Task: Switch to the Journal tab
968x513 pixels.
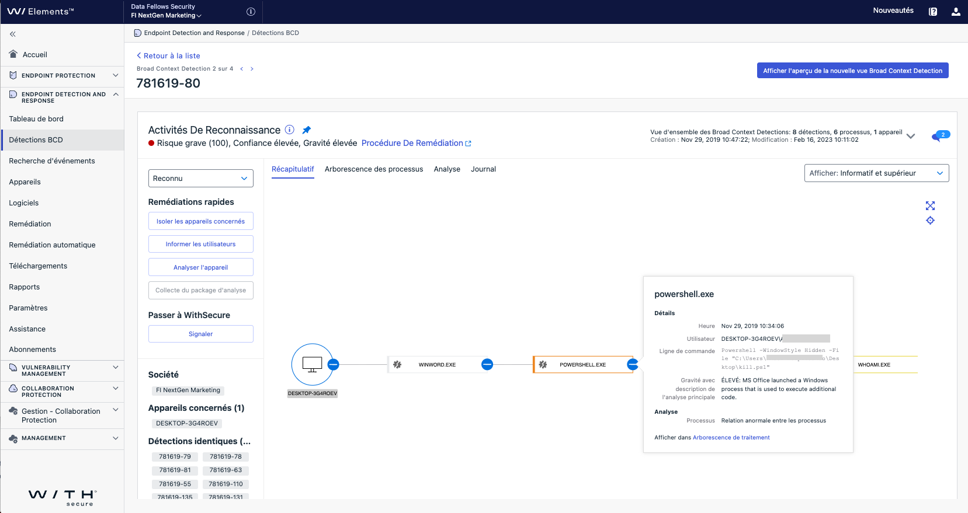Action: coord(483,169)
